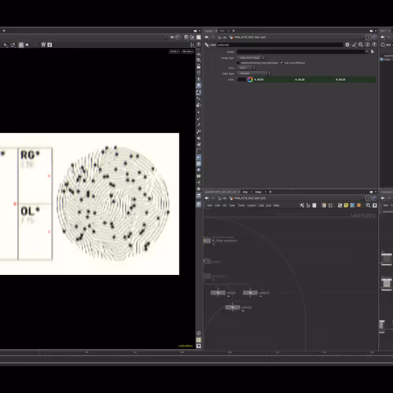Click the orange box icon in network toolbar
The image size is (393, 393).
point(358,205)
